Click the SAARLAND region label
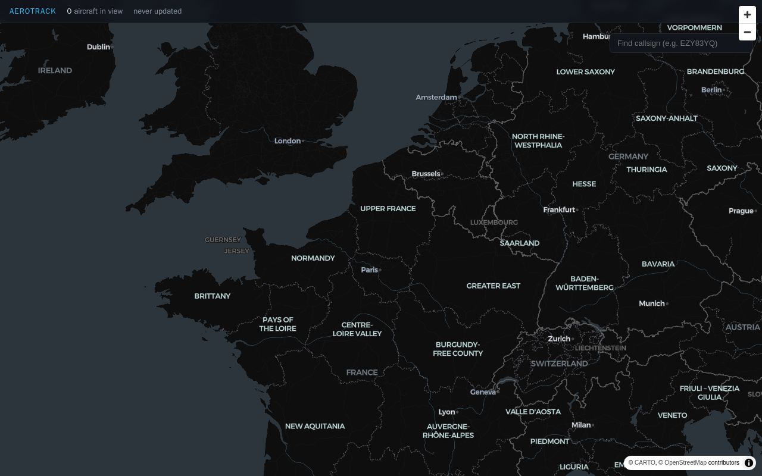 (520, 243)
